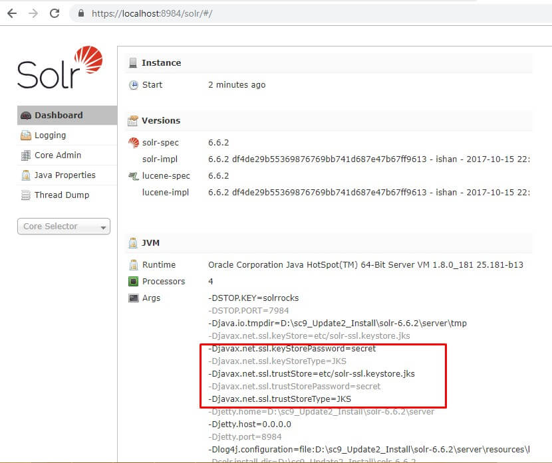Click the Args label
This screenshot has height=463, width=552.
tap(152, 298)
